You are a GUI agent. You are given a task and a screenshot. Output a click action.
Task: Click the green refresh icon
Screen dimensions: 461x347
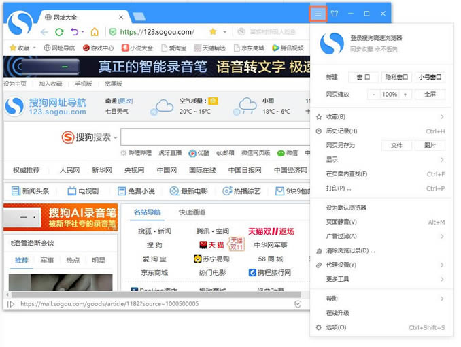click(x=59, y=32)
